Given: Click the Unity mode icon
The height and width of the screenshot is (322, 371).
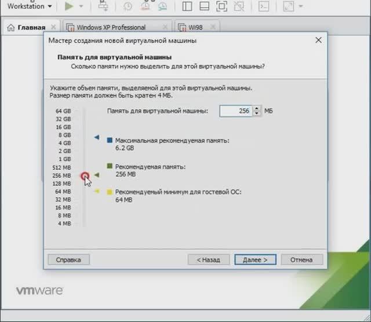Looking at the screenshot, I should pyautogui.click(x=239, y=6).
